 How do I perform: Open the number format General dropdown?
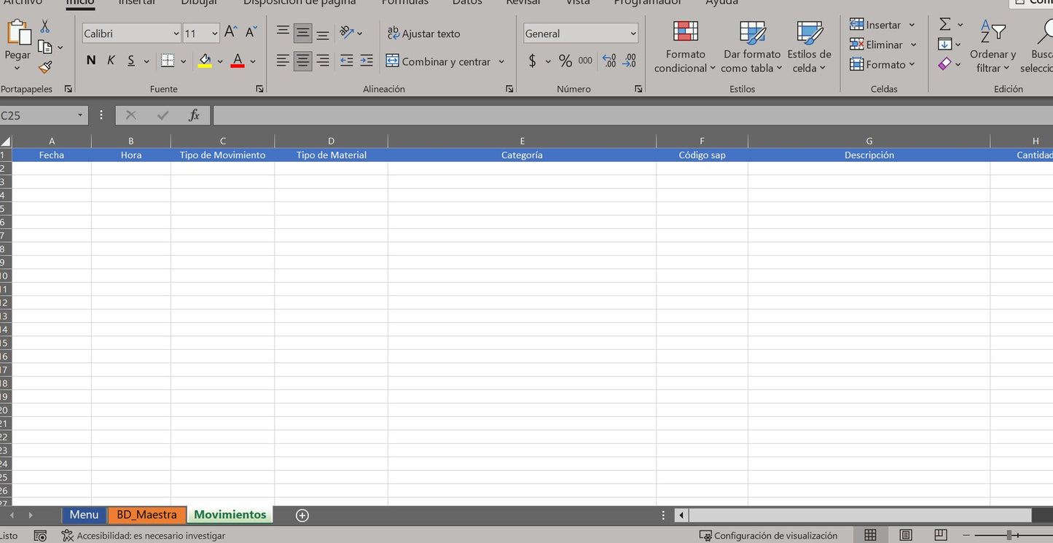(633, 34)
